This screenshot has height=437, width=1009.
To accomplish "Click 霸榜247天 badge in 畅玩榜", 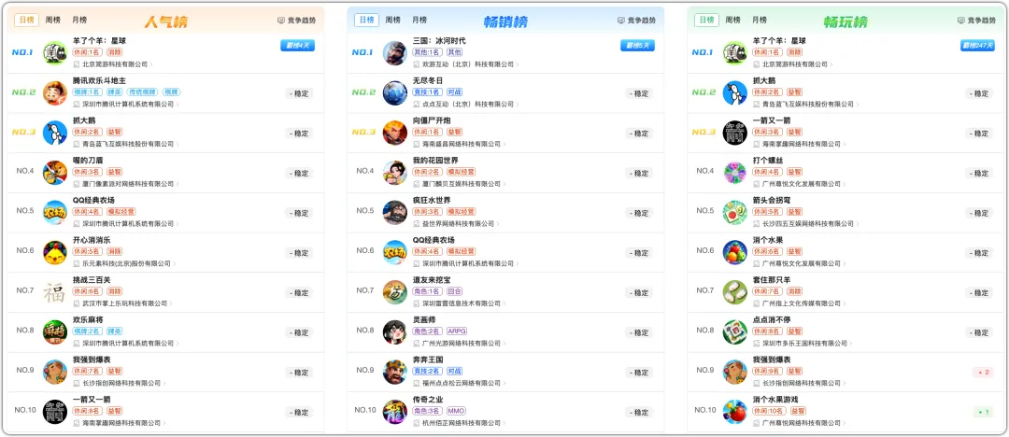I will coord(977,45).
